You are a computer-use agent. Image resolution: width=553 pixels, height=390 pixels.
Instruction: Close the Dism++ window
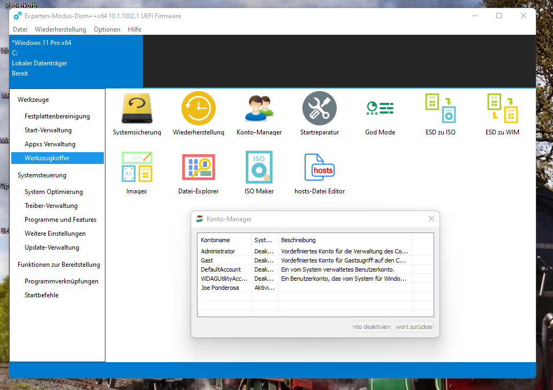tap(524, 16)
